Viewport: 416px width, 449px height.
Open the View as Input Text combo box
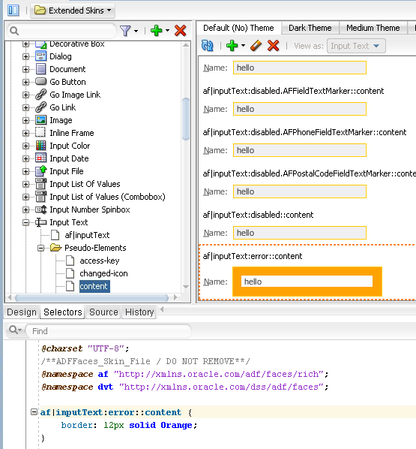click(x=356, y=46)
